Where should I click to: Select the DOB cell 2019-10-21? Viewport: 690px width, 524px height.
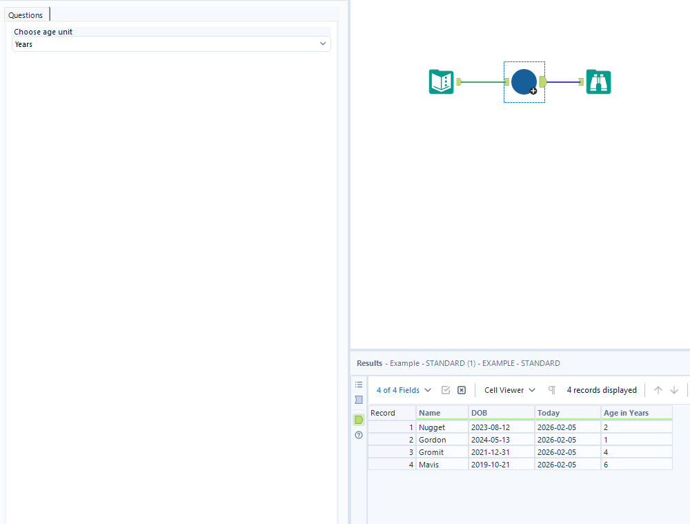501,465
